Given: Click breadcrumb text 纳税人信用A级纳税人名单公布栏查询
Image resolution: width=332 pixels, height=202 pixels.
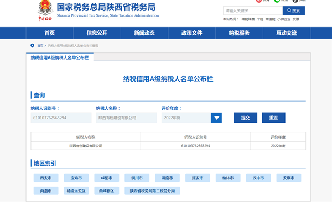Looking at the screenshot, I should pos(73,46).
